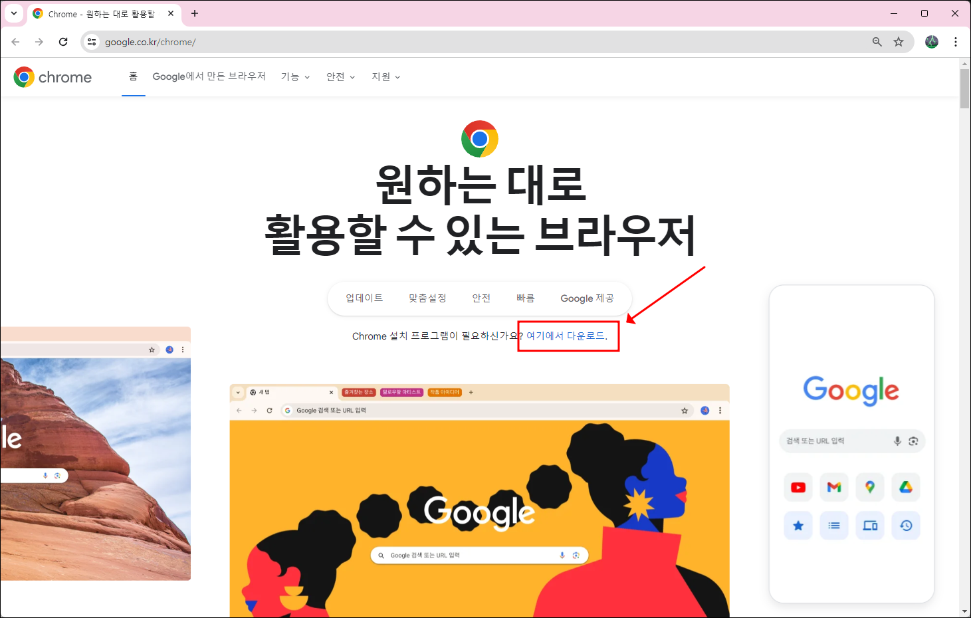Click phone mockup search input field
The height and width of the screenshot is (618, 971).
pyautogui.click(x=852, y=441)
